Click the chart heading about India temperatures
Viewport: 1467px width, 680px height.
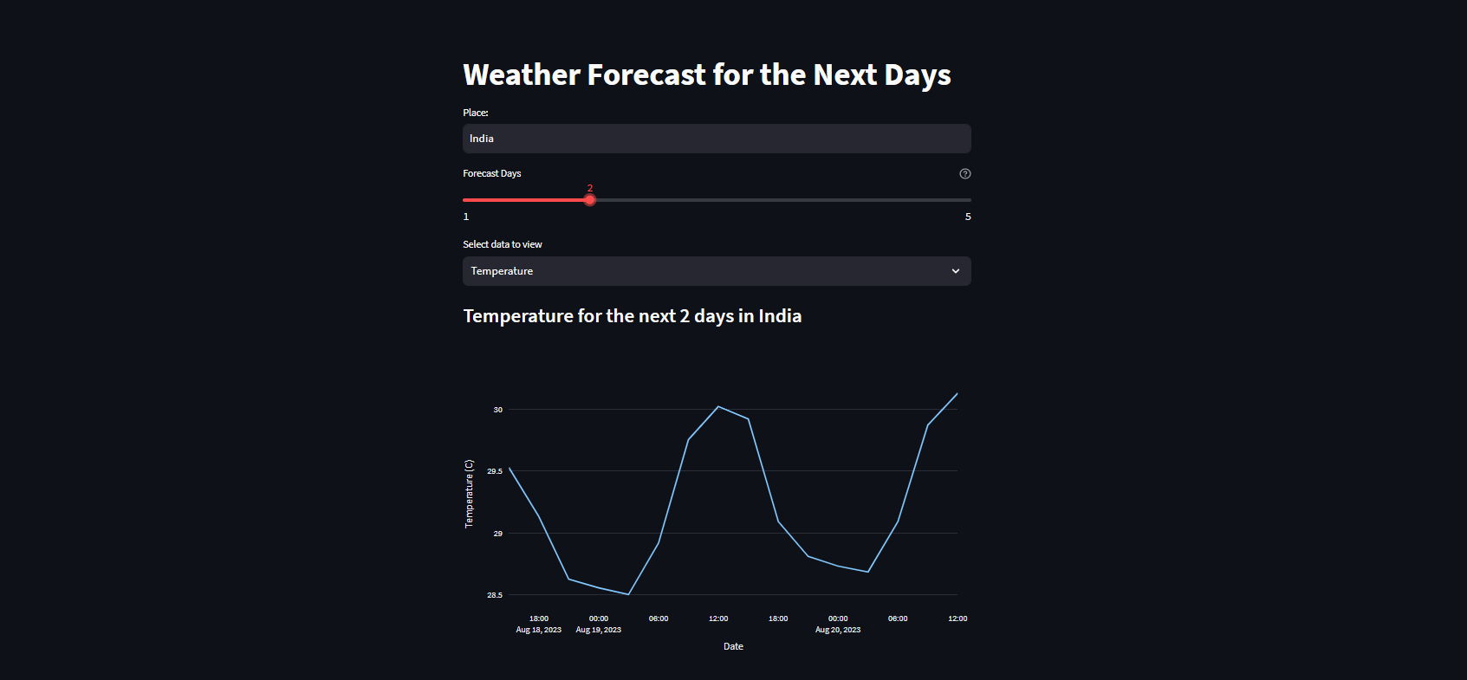point(632,315)
